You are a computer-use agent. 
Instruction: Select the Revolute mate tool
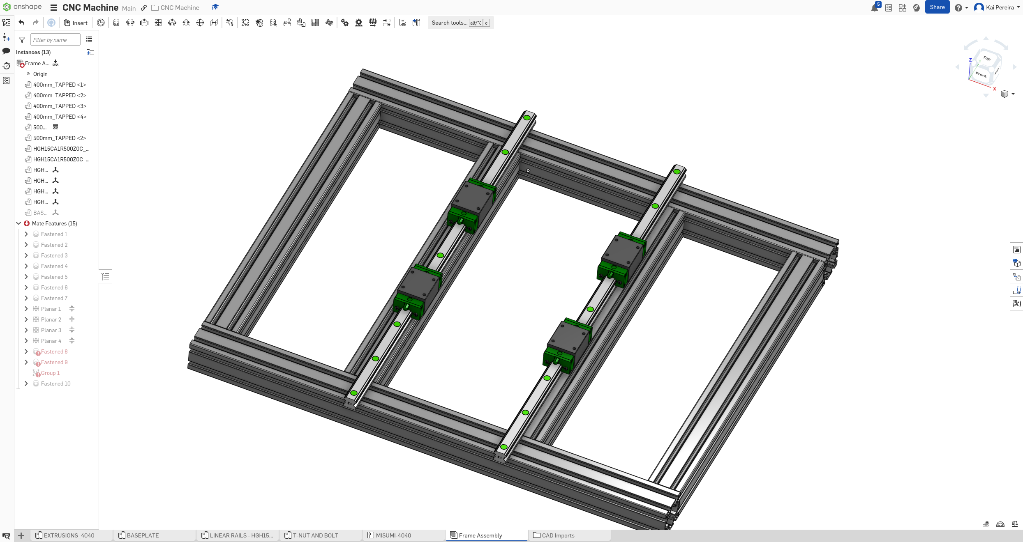tap(130, 23)
